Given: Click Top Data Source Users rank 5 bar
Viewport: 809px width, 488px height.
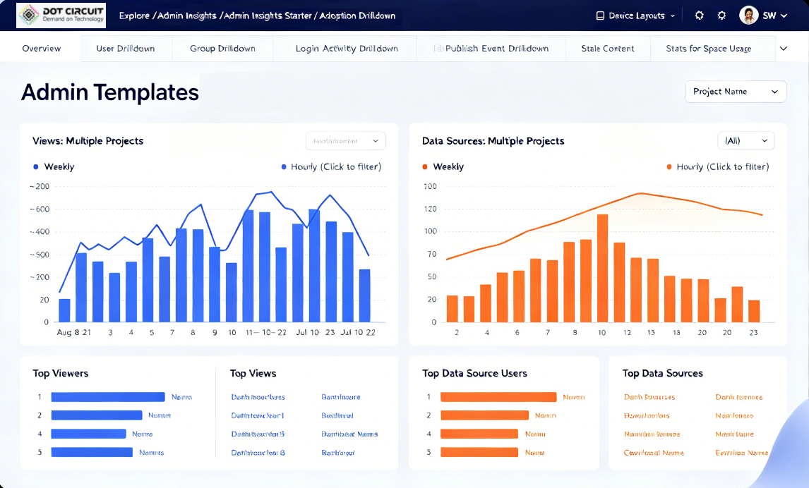Looking at the screenshot, I should pos(479,453).
